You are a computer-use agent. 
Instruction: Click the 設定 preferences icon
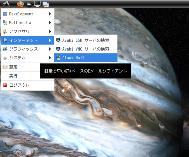click(5, 67)
